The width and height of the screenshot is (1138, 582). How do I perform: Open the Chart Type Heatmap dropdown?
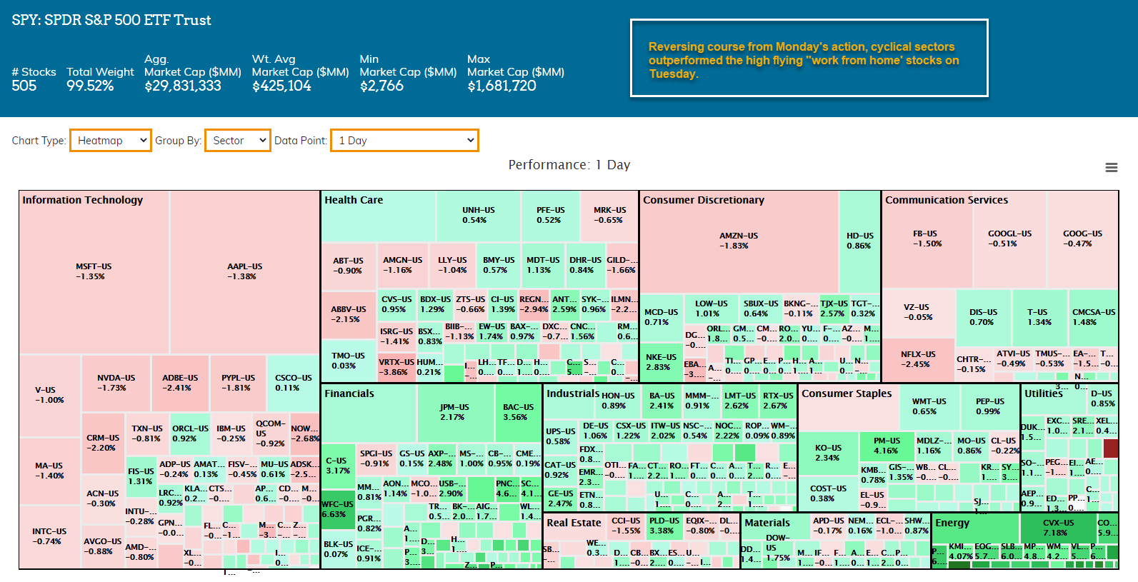click(x=111, y=141)
